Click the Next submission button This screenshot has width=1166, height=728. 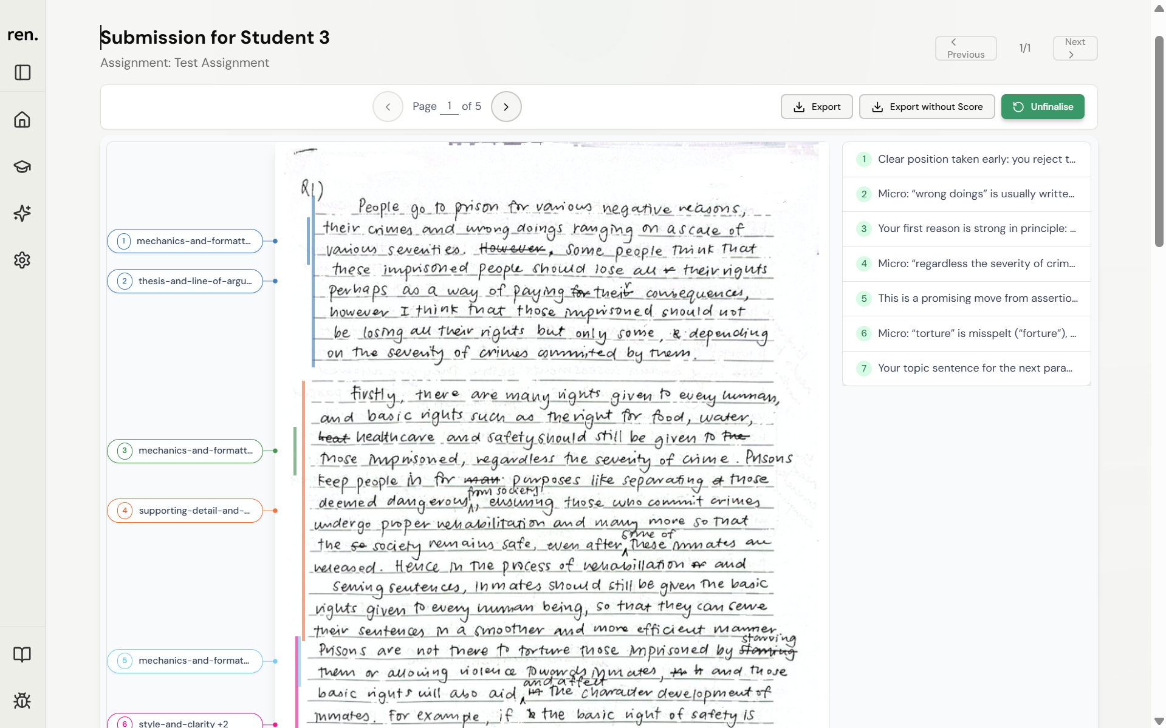1075,48
